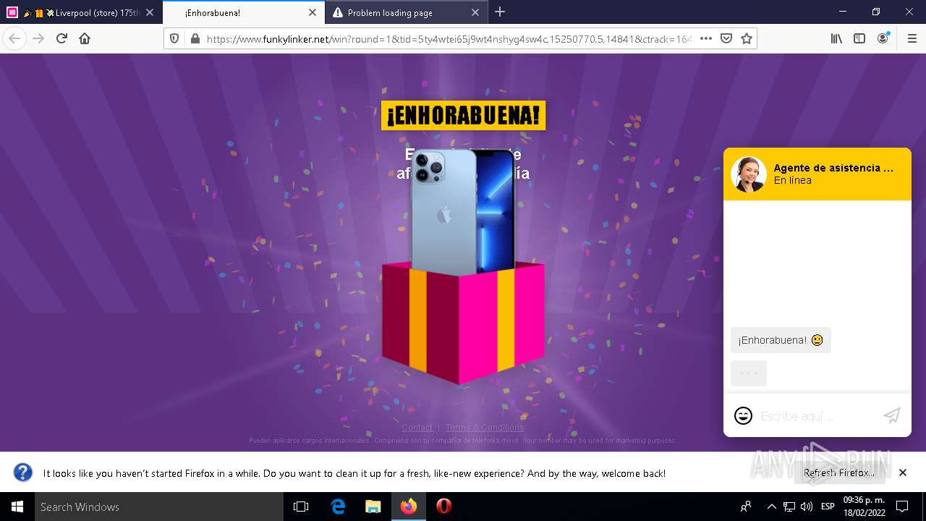Change ESP input language

click(828, 507)
